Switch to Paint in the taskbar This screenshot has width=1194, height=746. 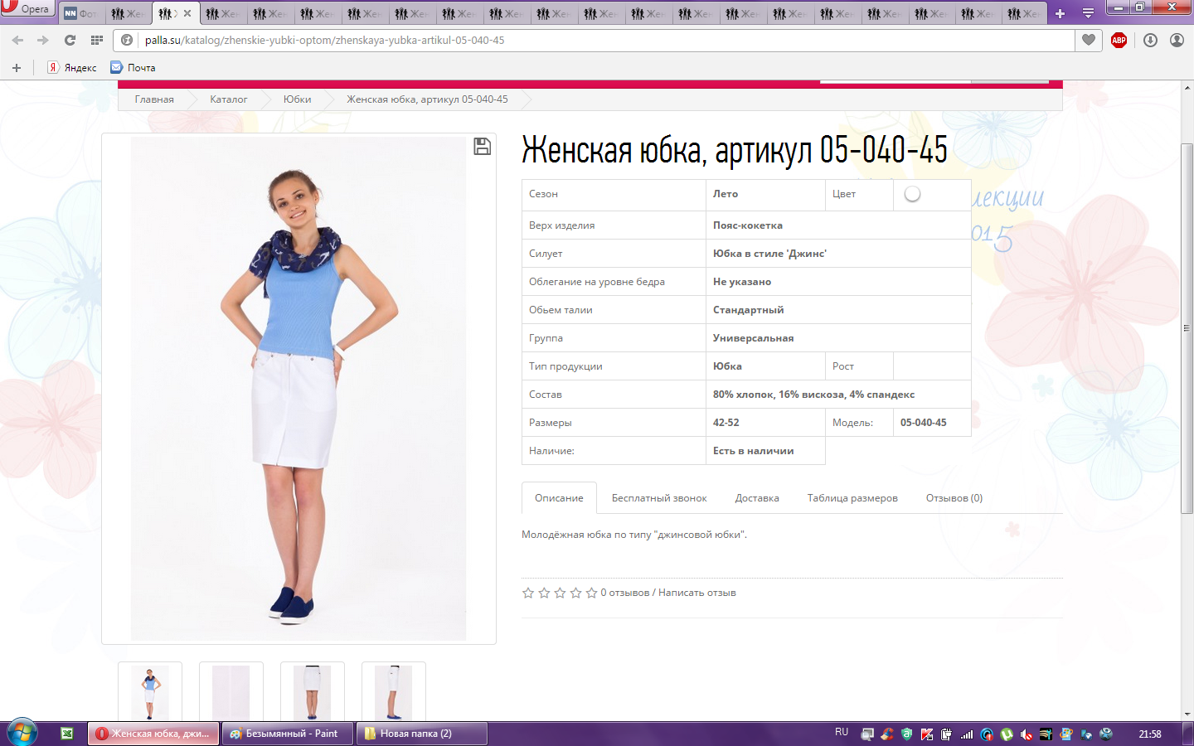point(287,734)
